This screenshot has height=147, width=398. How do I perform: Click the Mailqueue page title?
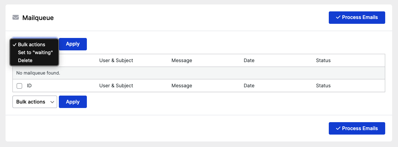tap(38, 18)
